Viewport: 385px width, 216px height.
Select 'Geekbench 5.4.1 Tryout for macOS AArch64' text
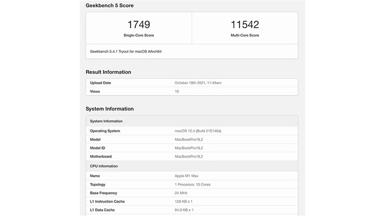(x=126, y=51)
